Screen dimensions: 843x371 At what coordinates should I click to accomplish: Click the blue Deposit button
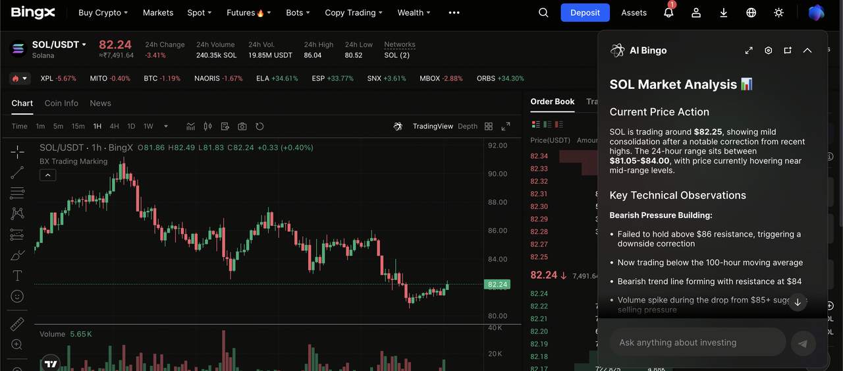tap(585, 13)
